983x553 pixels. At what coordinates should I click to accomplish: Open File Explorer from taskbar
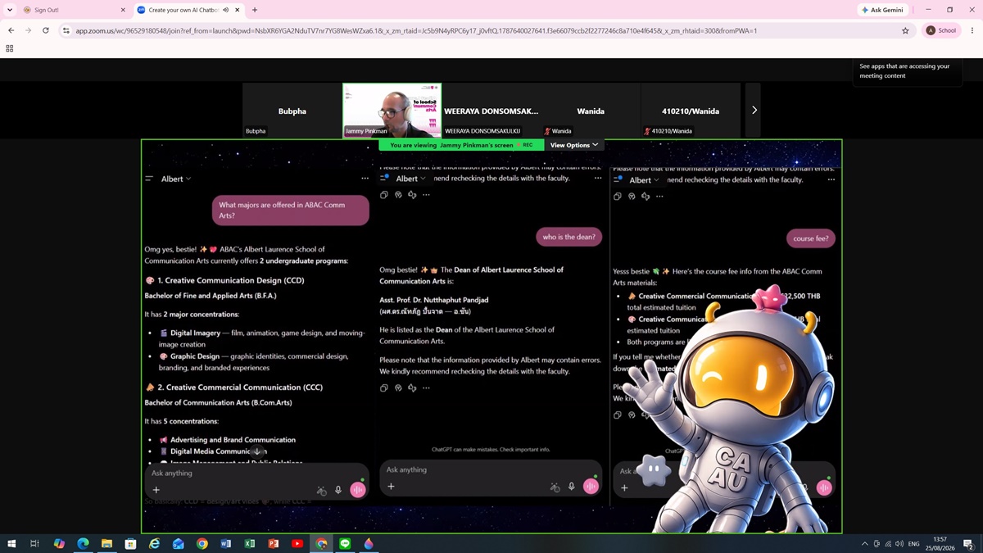[x=106, y=543]
